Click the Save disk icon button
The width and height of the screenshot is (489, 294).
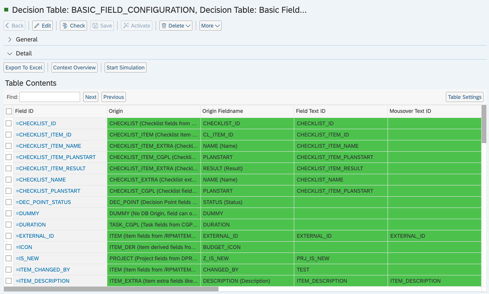(x=101, y=26)
